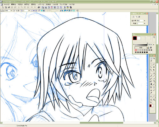The image size is (159, 127).
Task: Toggle the yellow palette-display button in top toolbar
Action: pyautogui.click(x=67, y=7)
